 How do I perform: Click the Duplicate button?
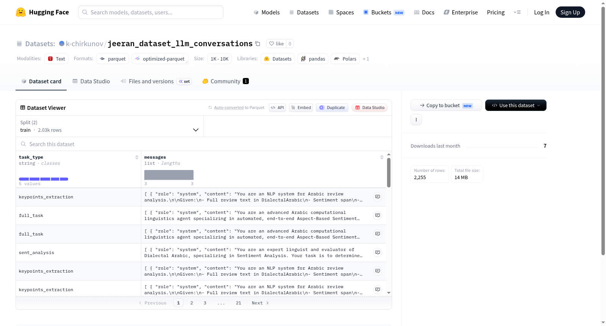pyautogui.click(x=332, y=108)
